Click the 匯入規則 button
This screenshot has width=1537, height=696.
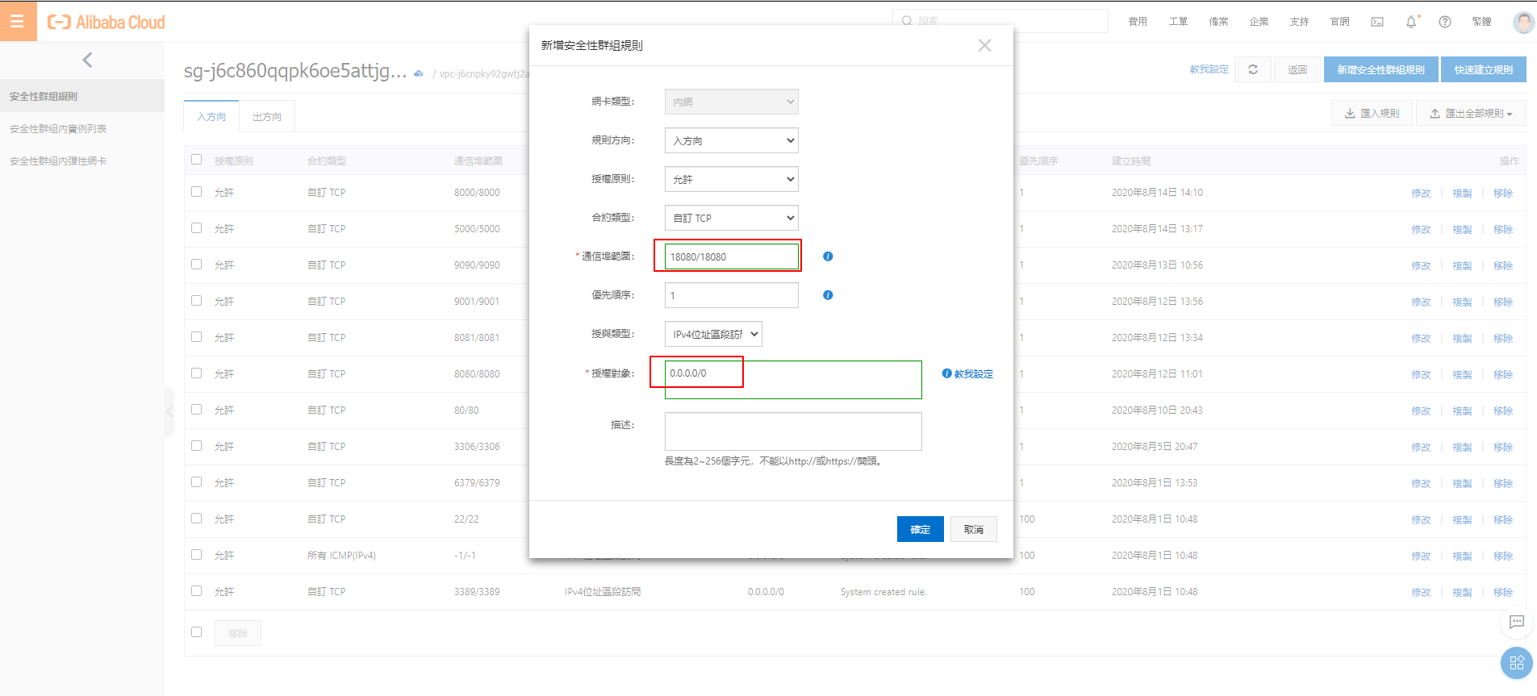pos(1372,114)
